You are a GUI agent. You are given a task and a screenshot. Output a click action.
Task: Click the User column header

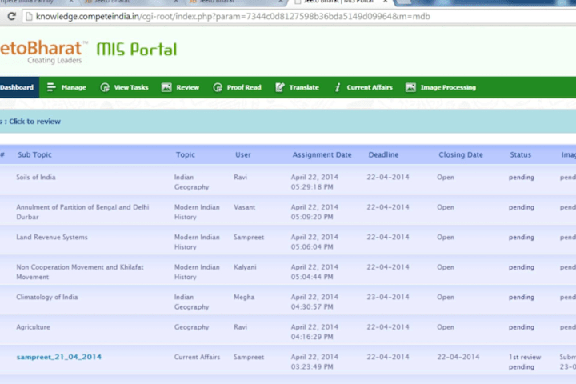pos(243,154)
